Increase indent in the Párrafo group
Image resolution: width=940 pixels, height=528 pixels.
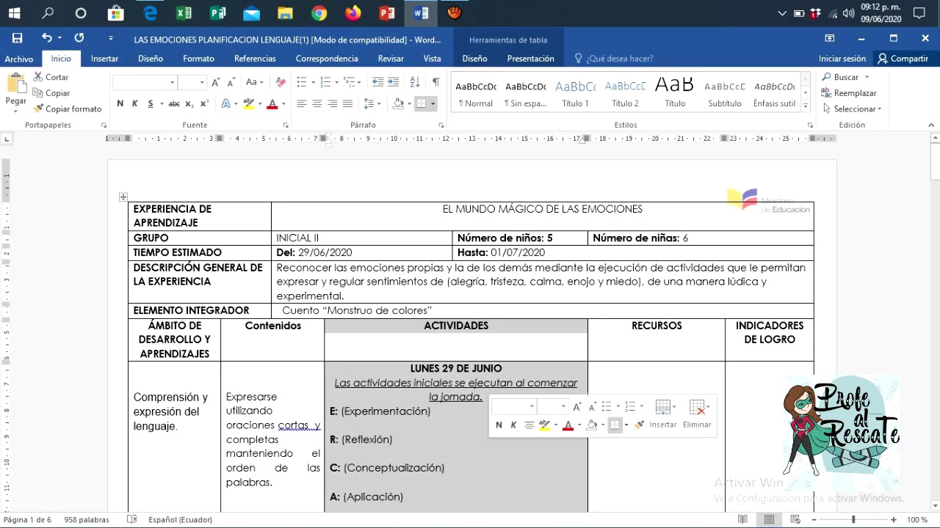coord(394,82)
